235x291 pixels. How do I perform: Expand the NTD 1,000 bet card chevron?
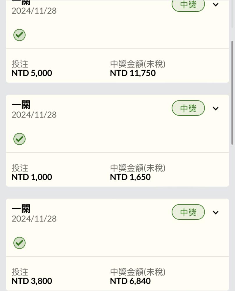point(216,108)
